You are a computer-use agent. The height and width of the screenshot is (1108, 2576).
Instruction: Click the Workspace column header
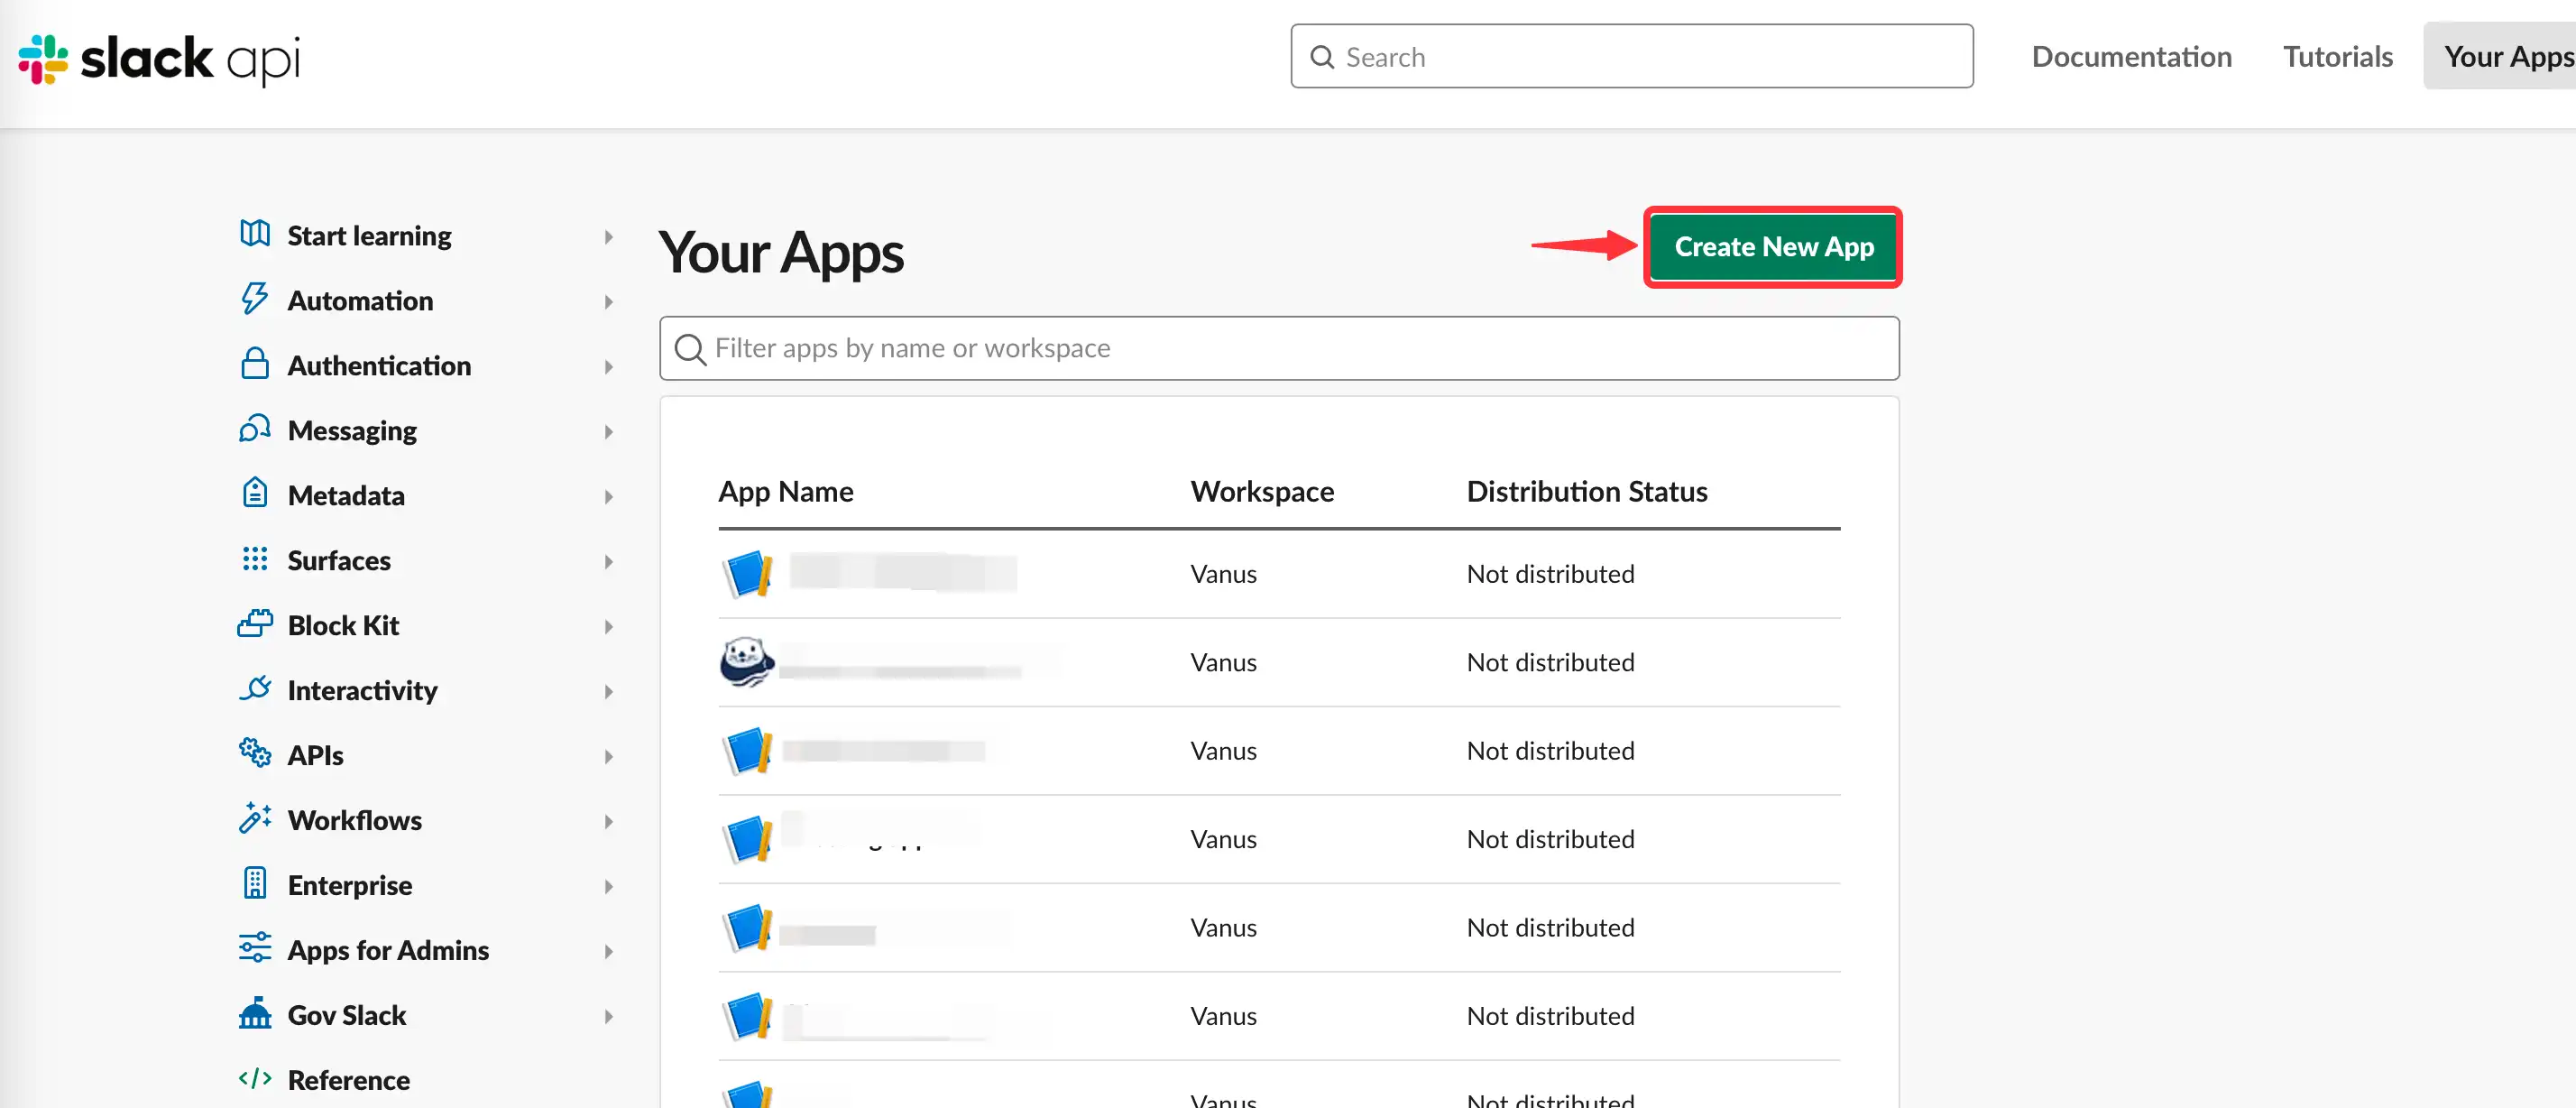pyautogui.click(x=1262, y=492)
